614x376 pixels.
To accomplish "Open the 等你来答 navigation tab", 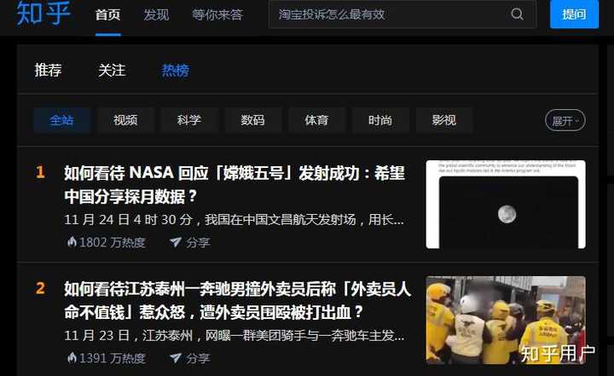I will (x=217, y=14).
